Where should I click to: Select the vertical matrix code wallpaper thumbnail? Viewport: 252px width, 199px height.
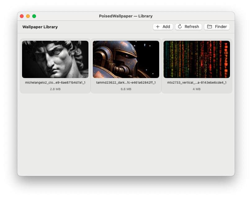click(x=197, y=59)
